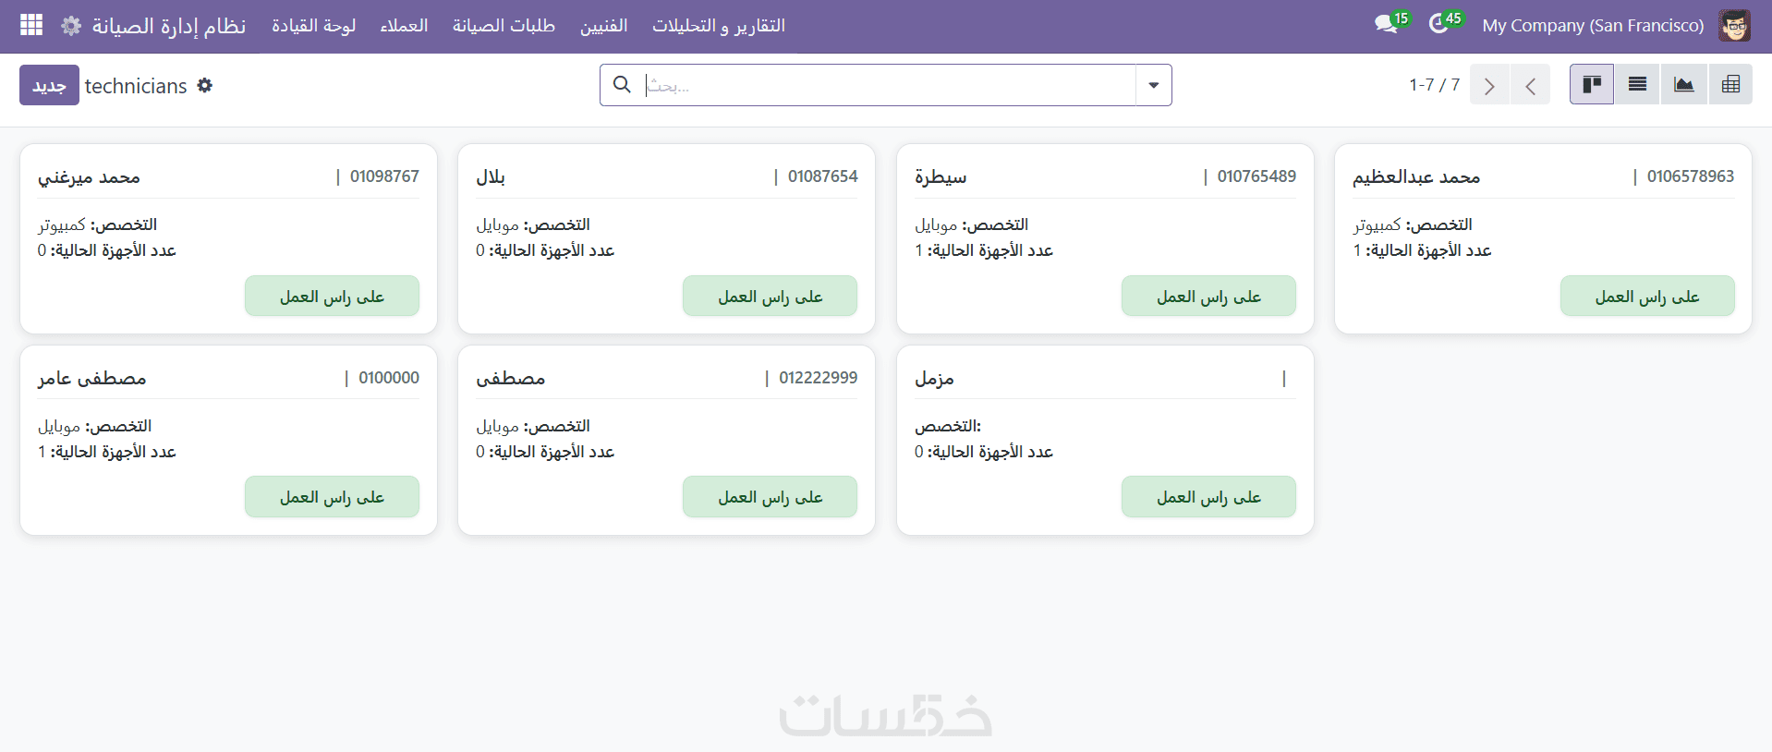Open technician name محمد عبدالعظيم

click(x=1416, y=176)
